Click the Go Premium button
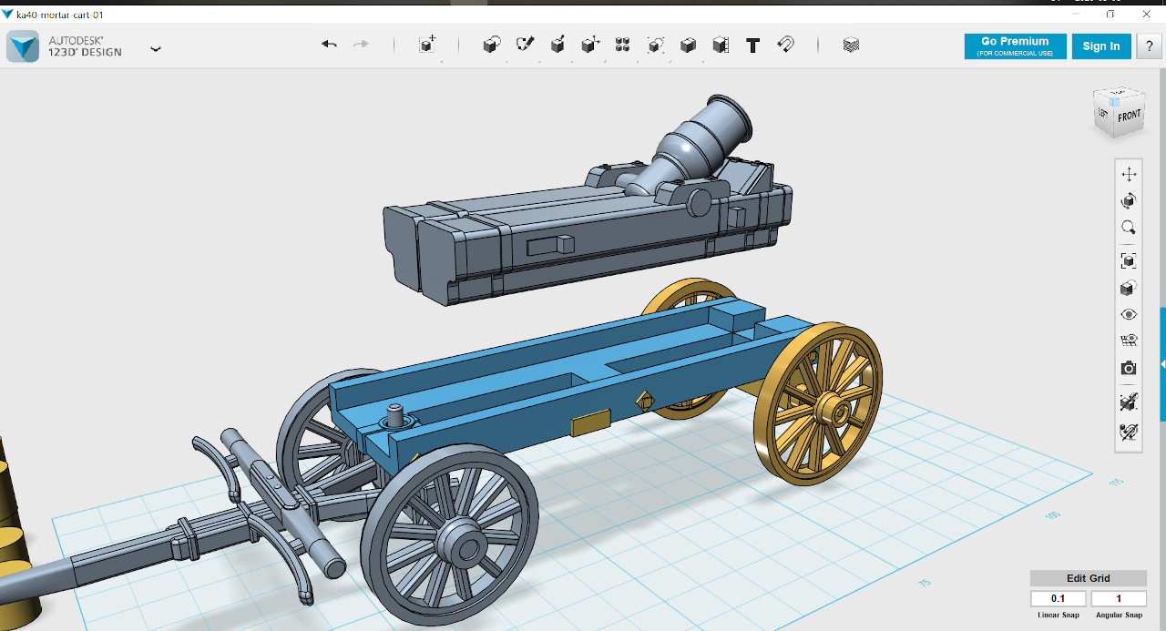The image size is (1166, 631). point(1015,46)
